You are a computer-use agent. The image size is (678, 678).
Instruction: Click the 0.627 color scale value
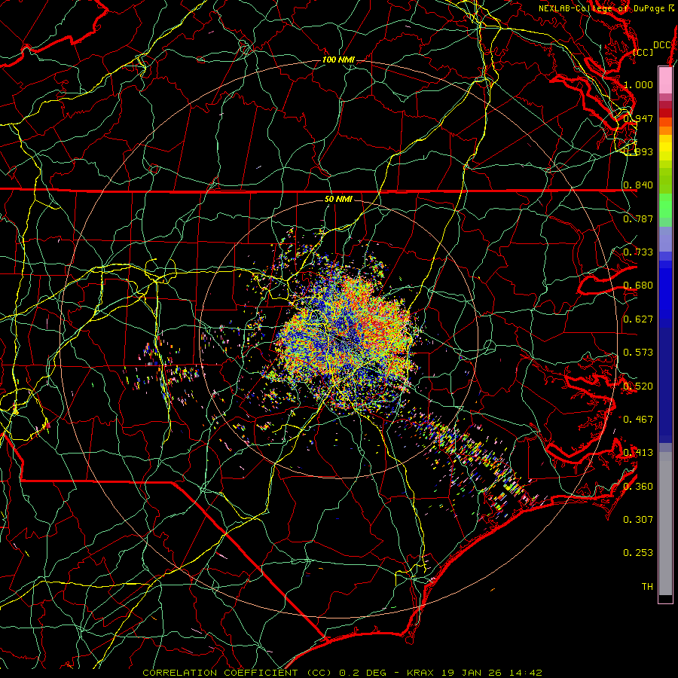pos(638,319)
